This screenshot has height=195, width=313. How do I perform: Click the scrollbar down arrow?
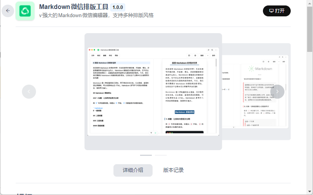pyautogui.click(x=310, y=192)
